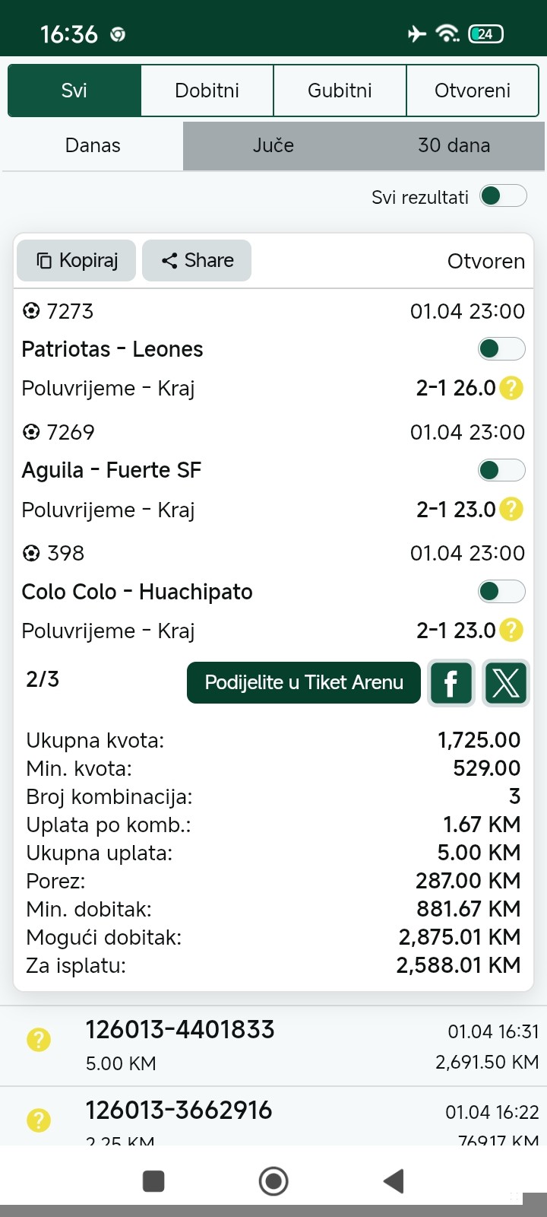Toggle the Colo Colo - Huachipato switch
Screen dimensions: 547x1217
(x=501, y=591)
